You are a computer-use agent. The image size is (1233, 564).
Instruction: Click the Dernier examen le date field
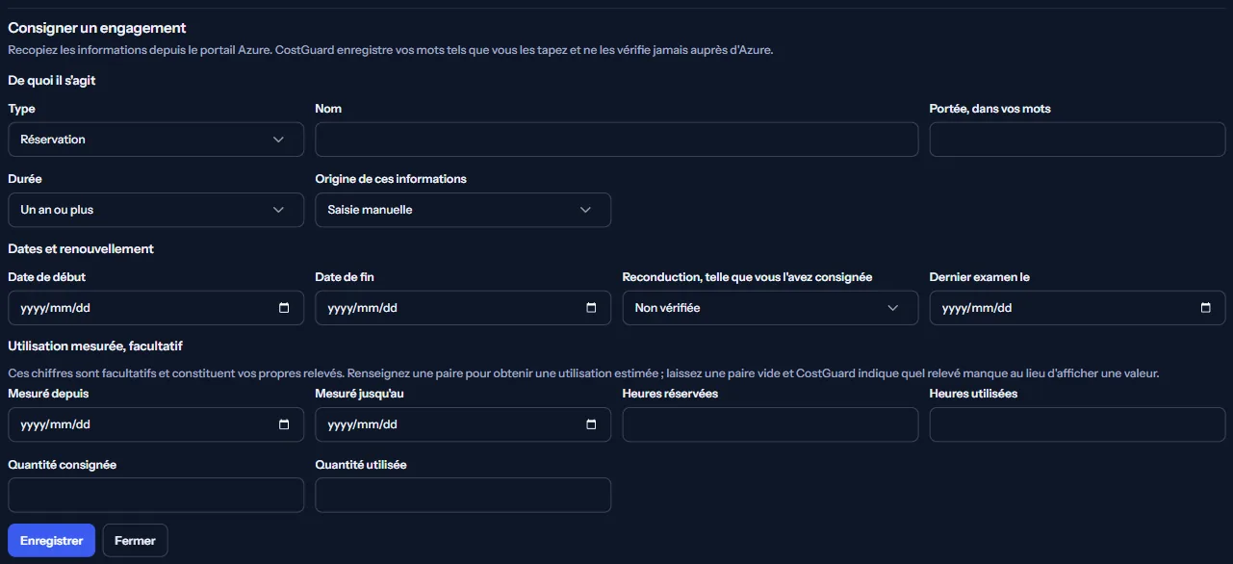click(x=1077, y=308)
